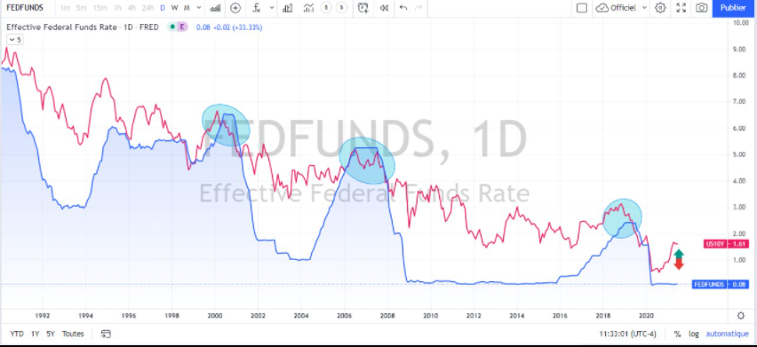Select the 1h timeframe

tap(117, 8)
